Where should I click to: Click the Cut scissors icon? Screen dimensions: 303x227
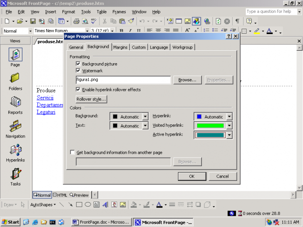(x=104, y=21)
